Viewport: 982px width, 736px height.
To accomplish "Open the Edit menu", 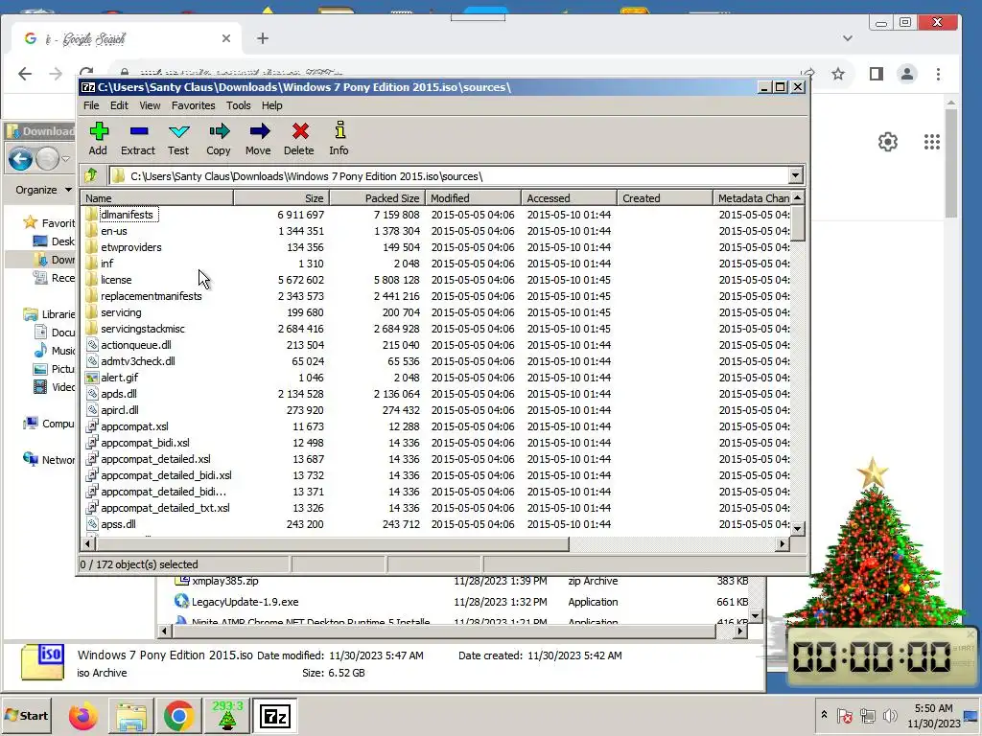I will click(x=119, y=105).
